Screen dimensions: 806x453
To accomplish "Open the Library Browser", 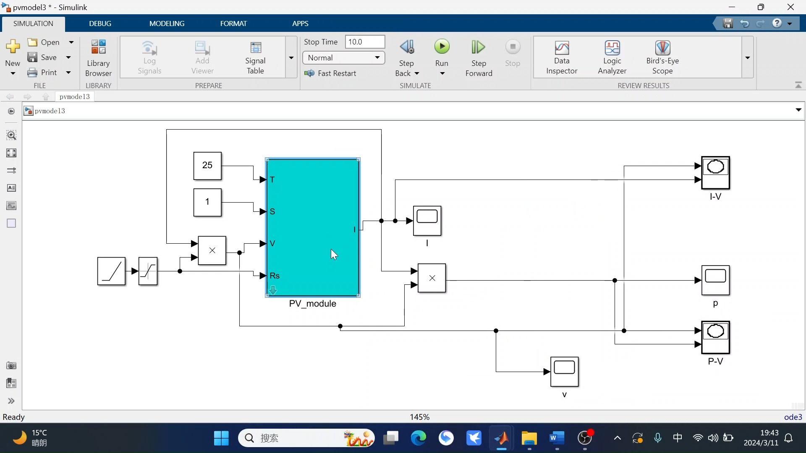I will click(98, 57).
